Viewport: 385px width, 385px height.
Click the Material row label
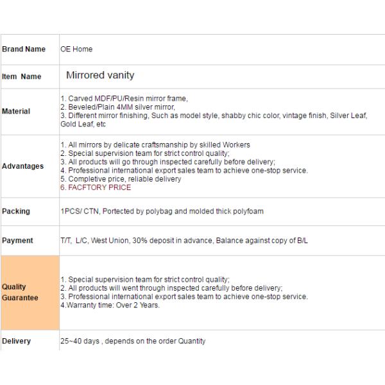pos(16,111)
